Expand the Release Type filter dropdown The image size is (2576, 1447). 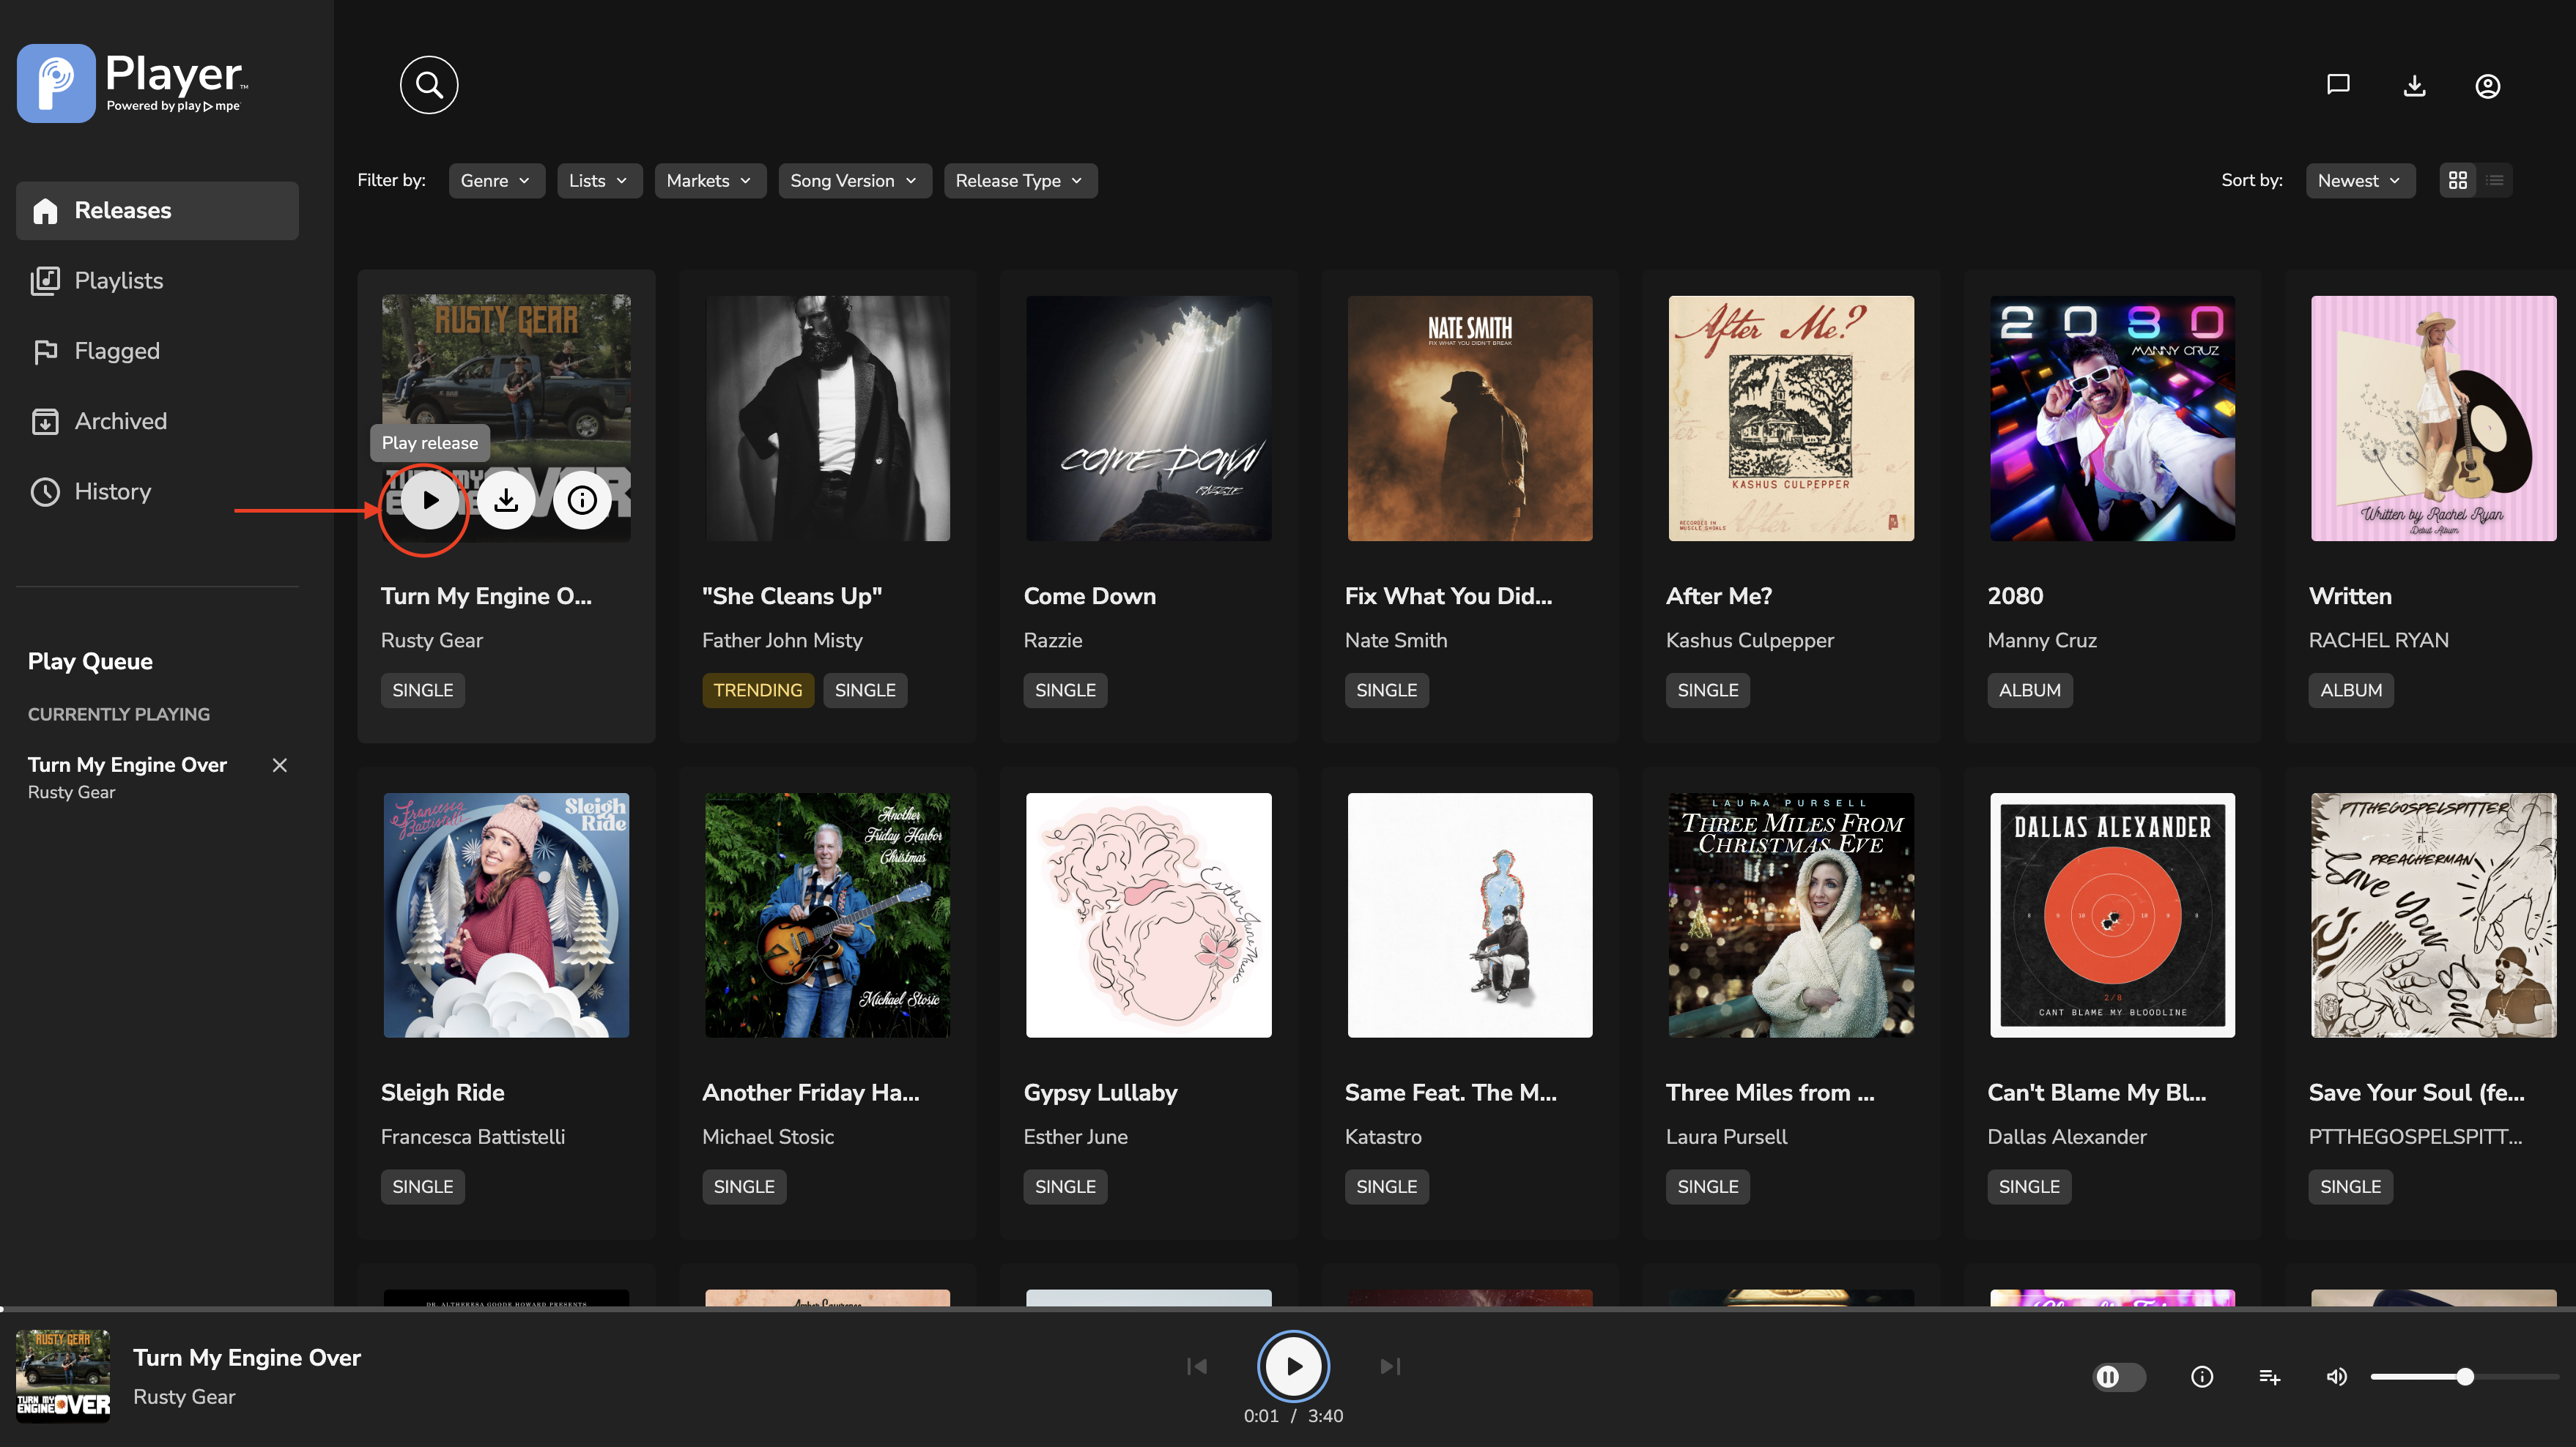tap(1020, 181)
